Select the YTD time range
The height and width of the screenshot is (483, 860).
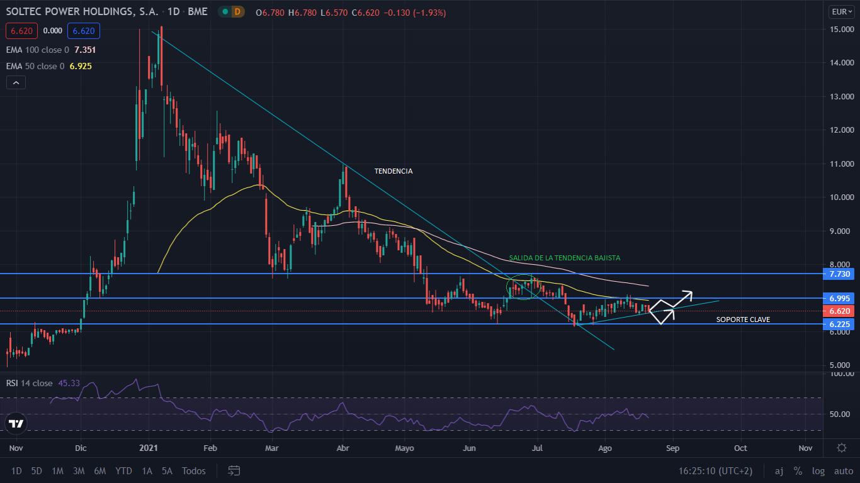(x=123, y=470)
